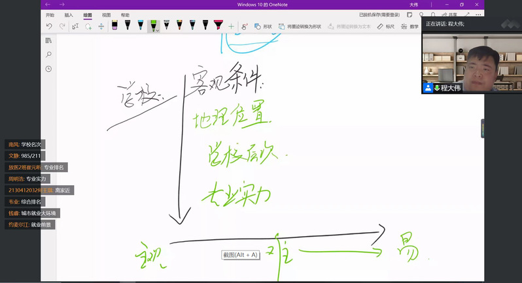Open Search from the left sidebar
This screenshot has height=283, width=522.
[48, 55]
